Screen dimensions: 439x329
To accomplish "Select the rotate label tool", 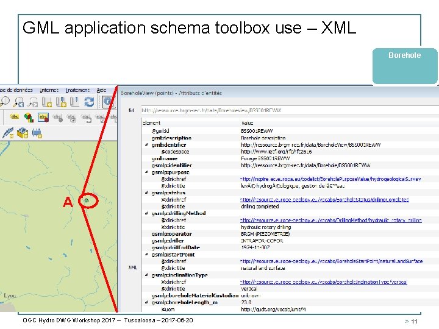I will (99, 118).
